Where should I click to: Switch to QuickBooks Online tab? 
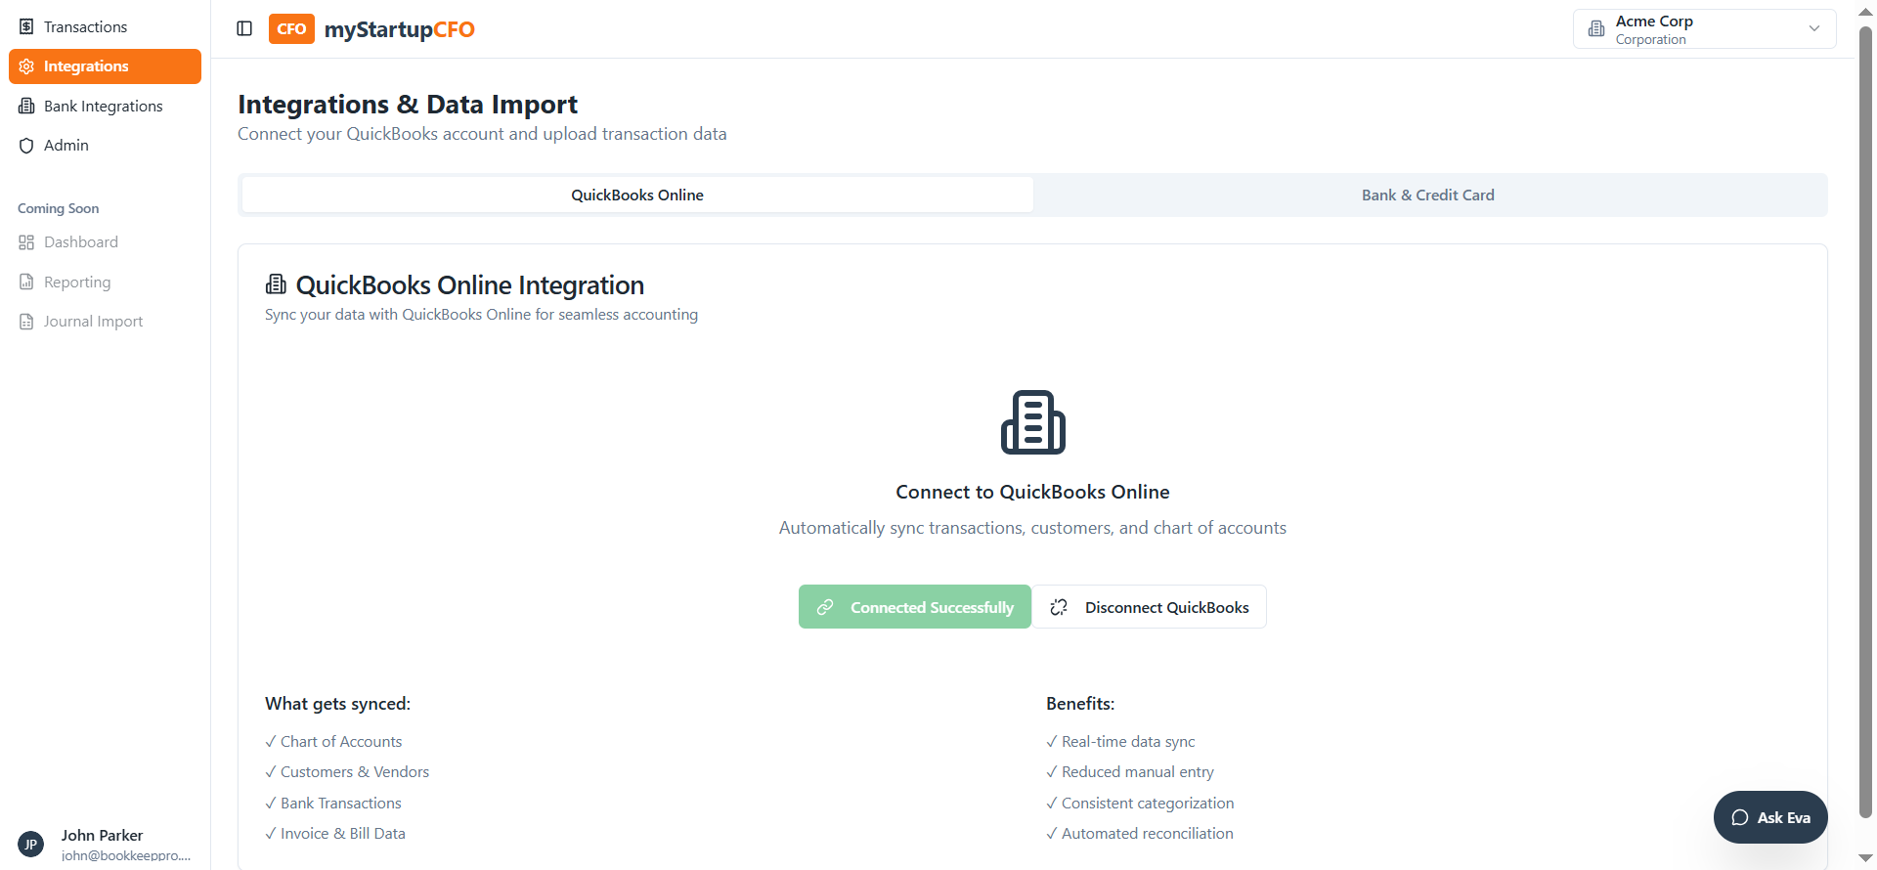(637, 195)
